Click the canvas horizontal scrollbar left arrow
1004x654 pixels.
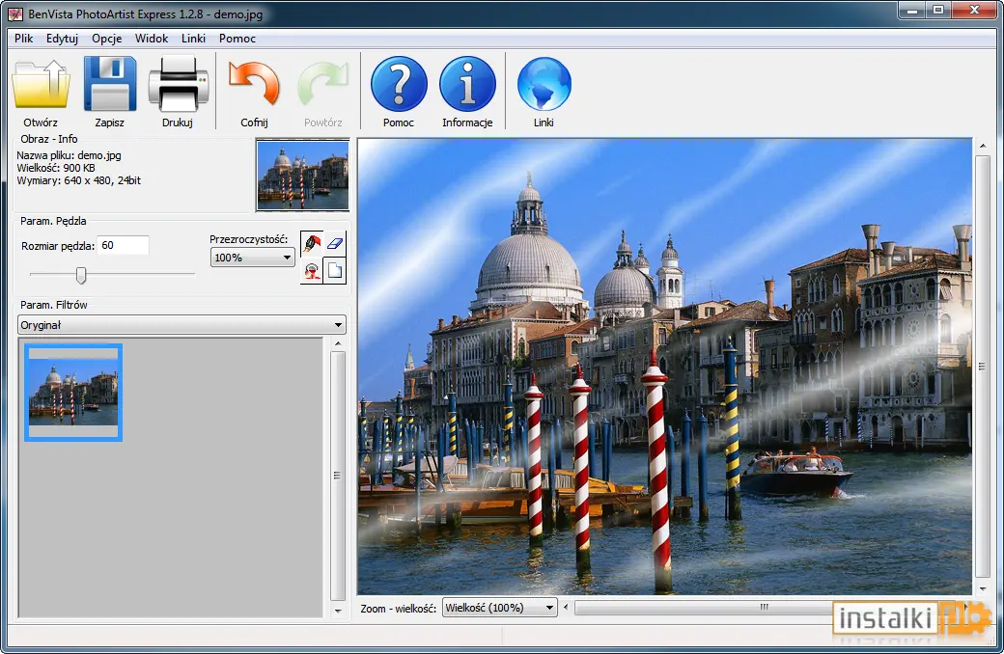coord(566,608)
